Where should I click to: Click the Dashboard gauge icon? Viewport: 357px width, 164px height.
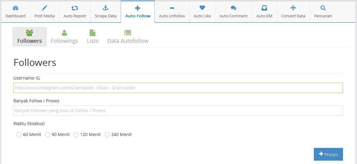coord(16,8)
